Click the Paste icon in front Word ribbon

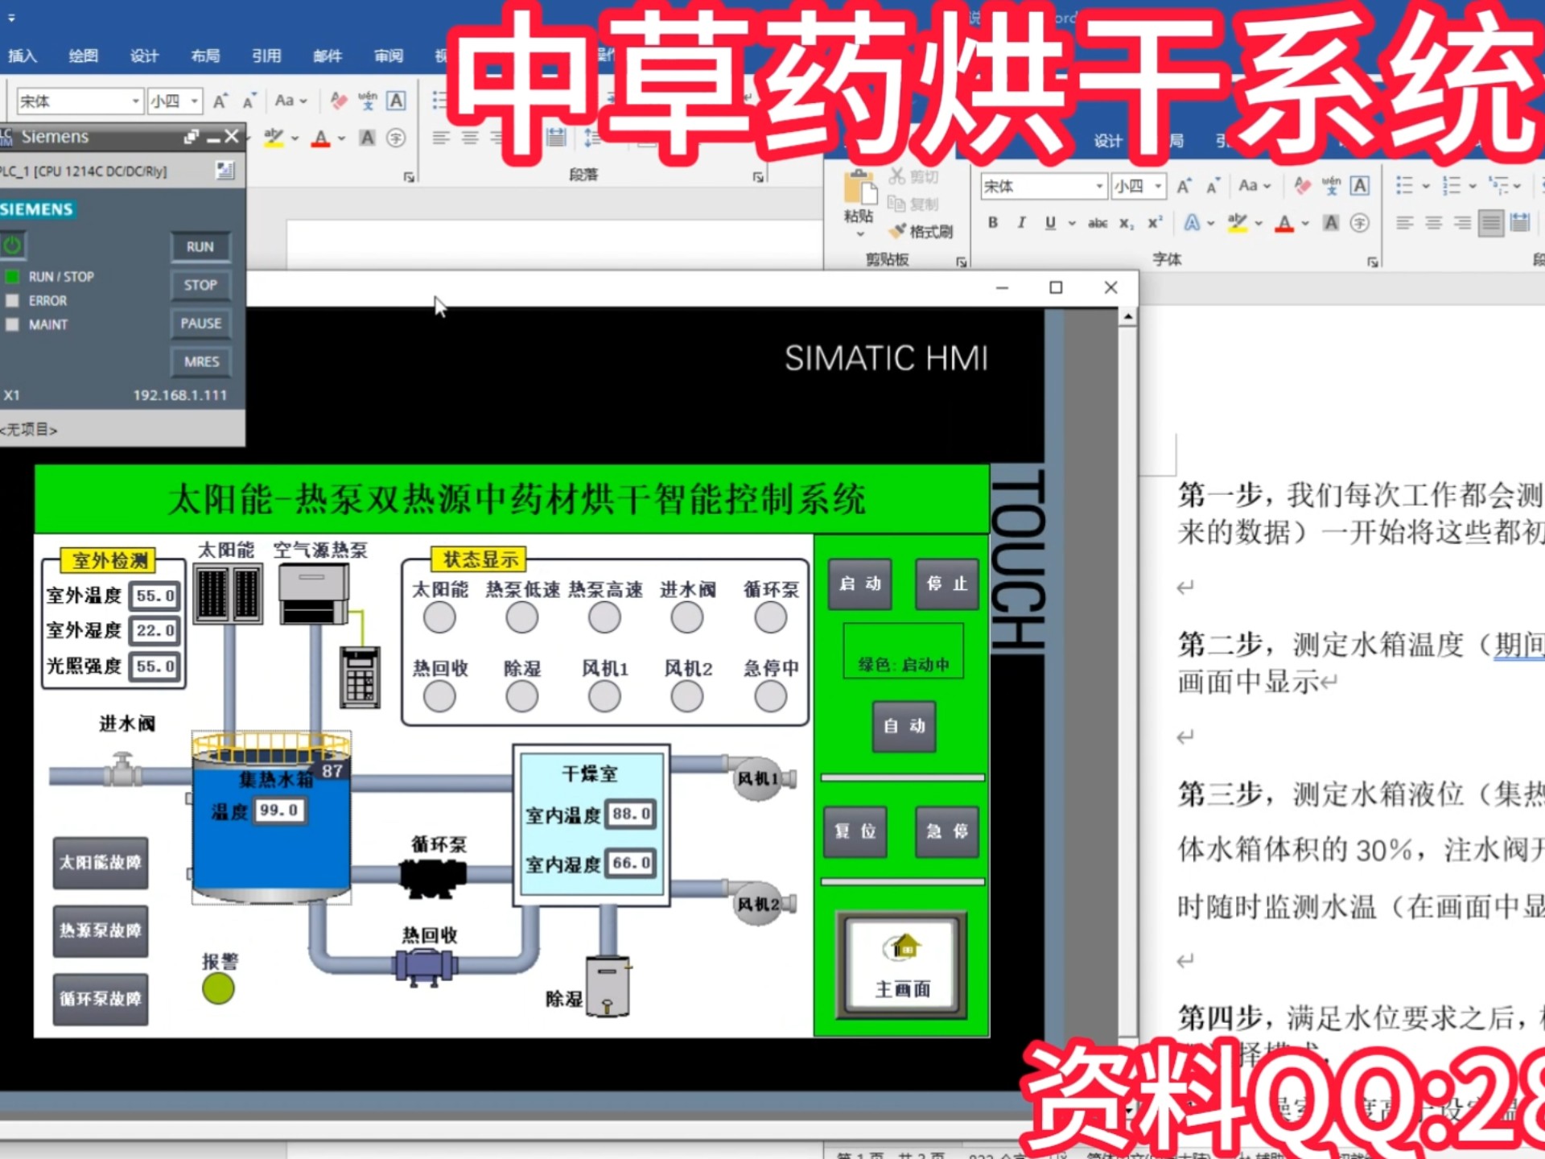[x=859, y=188]
